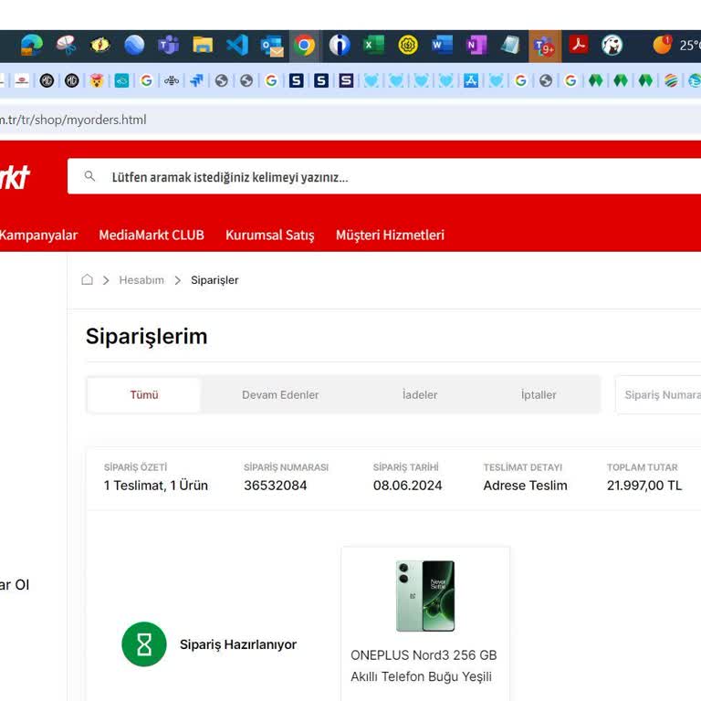Launch the Snipping Tool scissors icon
The image size is (701, 701).
[x=66, y=45]
